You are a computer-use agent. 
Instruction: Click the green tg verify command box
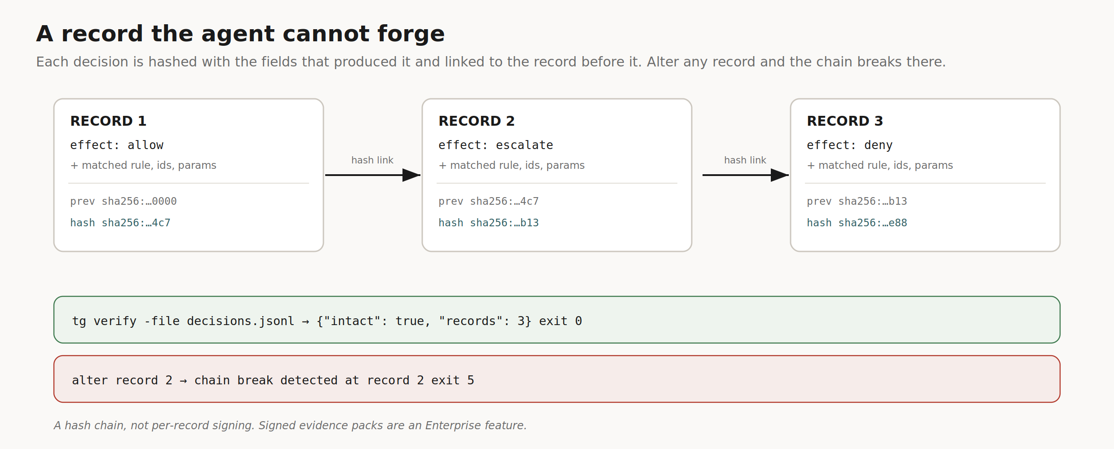click(557, 320)
